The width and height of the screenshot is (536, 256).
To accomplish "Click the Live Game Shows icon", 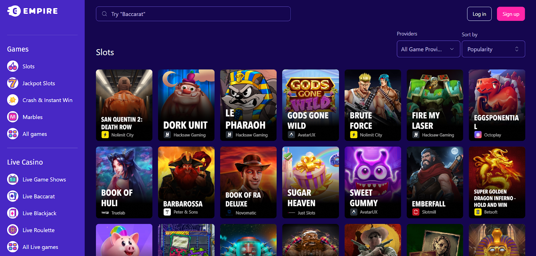I will tap(13, 180).
